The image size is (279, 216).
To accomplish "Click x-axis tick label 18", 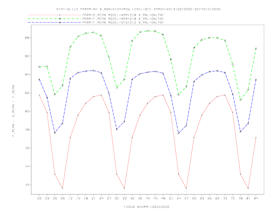I will point(86,198).
